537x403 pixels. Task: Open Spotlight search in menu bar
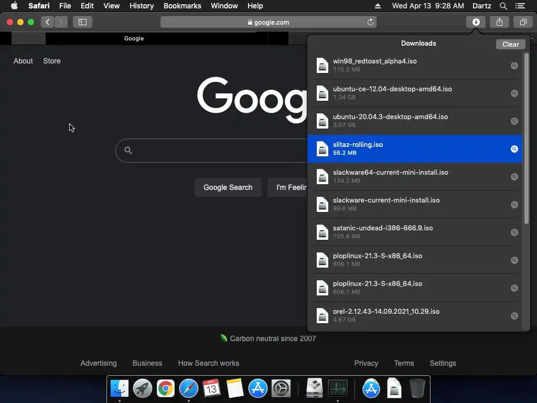(503, 6)
